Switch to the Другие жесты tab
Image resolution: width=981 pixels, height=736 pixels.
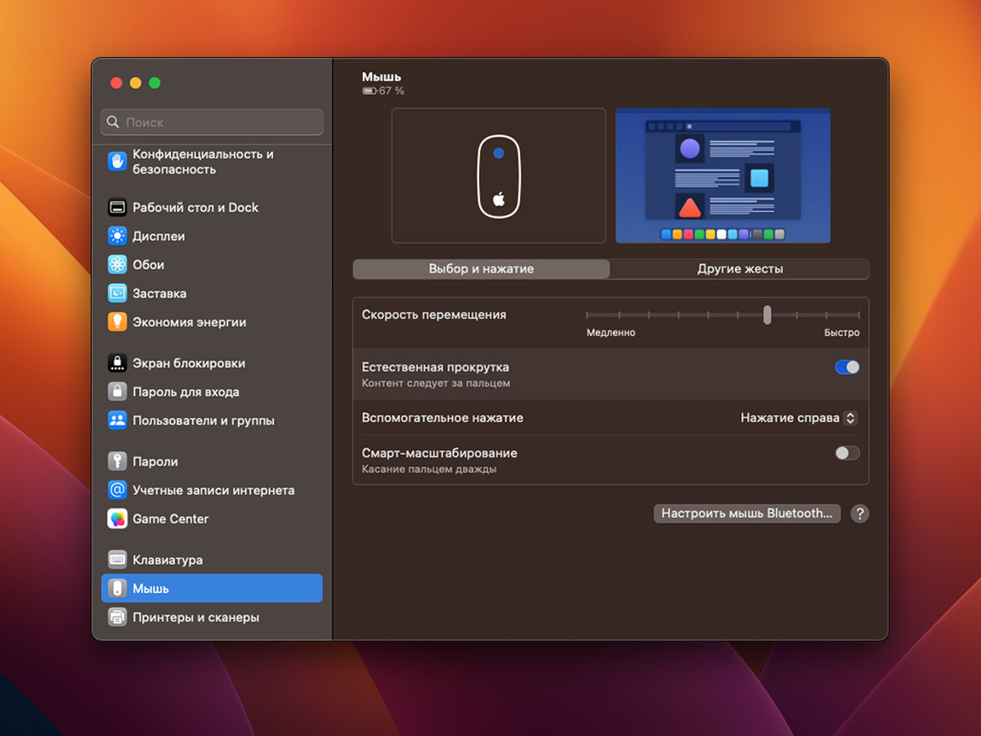[740, 269]
